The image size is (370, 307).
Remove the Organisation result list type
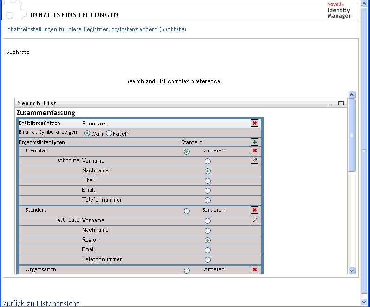point(255,269)
